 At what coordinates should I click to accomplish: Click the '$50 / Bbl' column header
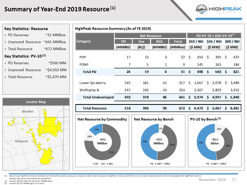[x=196, y=41]
